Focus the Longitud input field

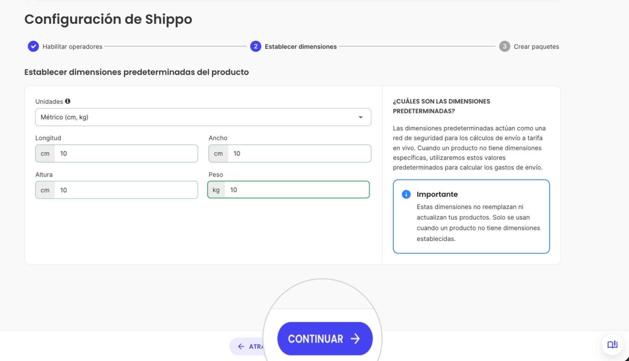coord(126,154)
